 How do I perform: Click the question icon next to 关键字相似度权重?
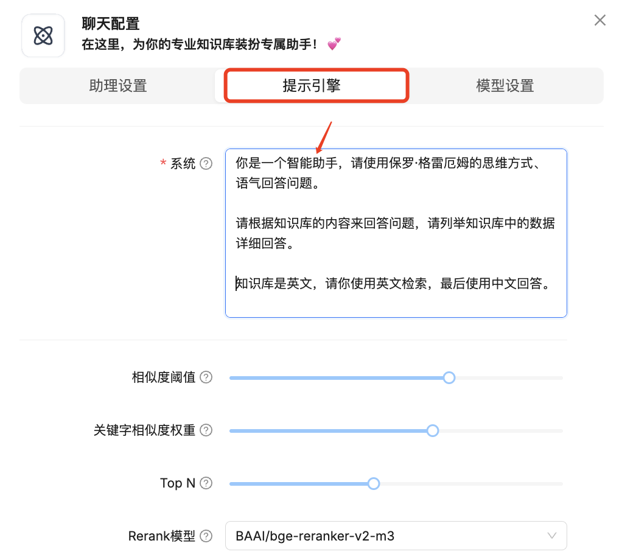pyautogui.click(x=207, y=430)
